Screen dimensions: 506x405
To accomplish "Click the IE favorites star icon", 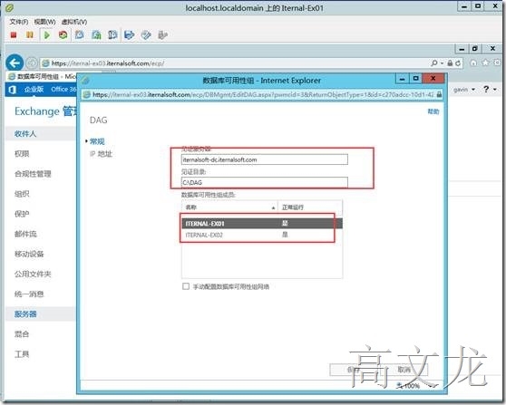I will (485, 63).
